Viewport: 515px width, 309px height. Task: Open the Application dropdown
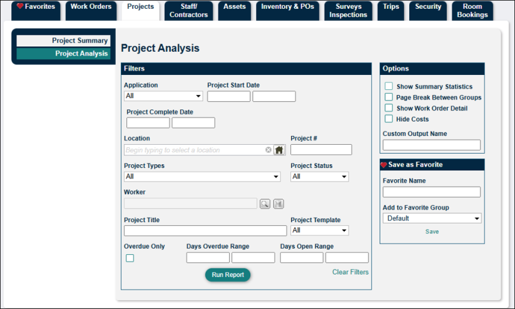163,96
